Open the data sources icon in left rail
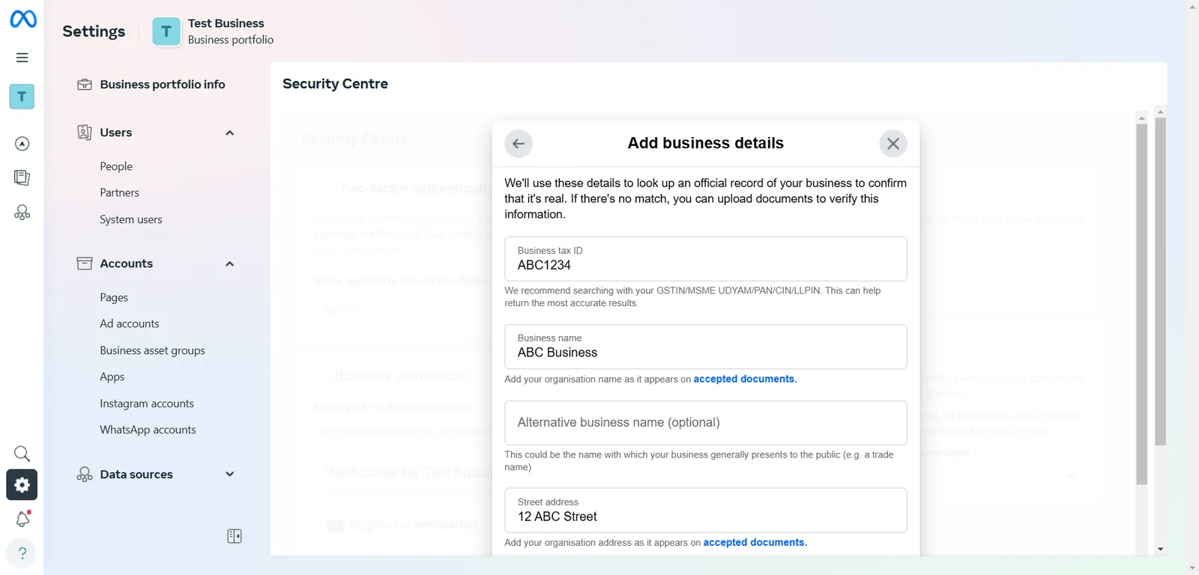This screenshot has height=575, width=1199. coord(22,213)
